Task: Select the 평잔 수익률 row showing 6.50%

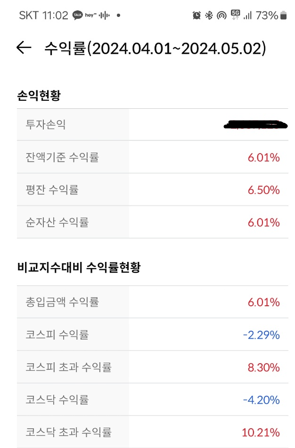Action: click(147, 189)
